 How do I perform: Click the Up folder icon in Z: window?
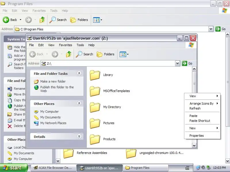tap(69, 54)
